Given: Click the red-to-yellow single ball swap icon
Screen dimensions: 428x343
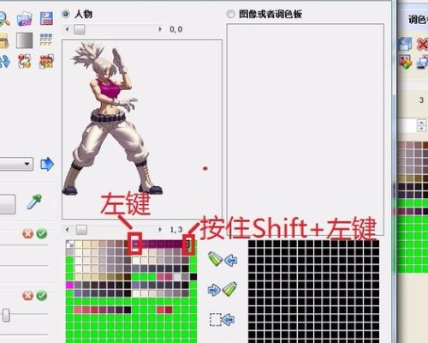Looking at the screenshot, I should (x=24, y=61).
